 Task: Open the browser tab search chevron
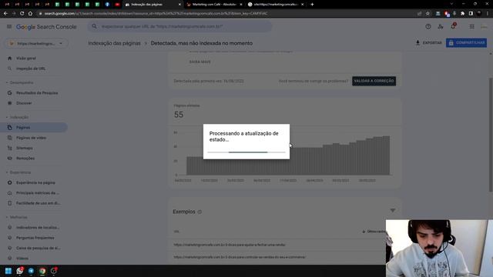tap(451, 5)
